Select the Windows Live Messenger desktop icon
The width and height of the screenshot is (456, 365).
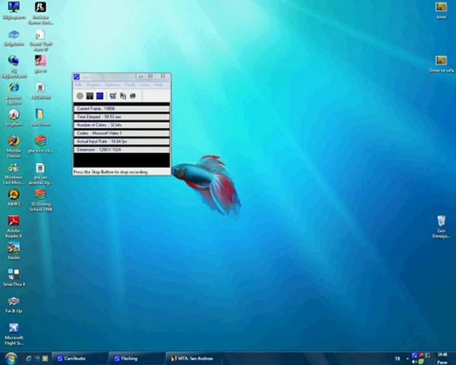pos(14,173)
